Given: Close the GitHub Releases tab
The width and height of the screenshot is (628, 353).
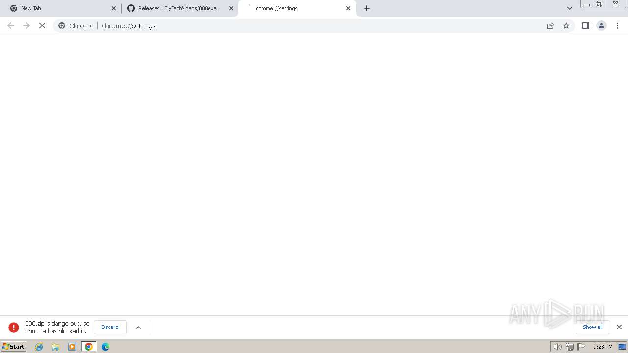Looking at the screenshot, I should [x=231, y=8].
